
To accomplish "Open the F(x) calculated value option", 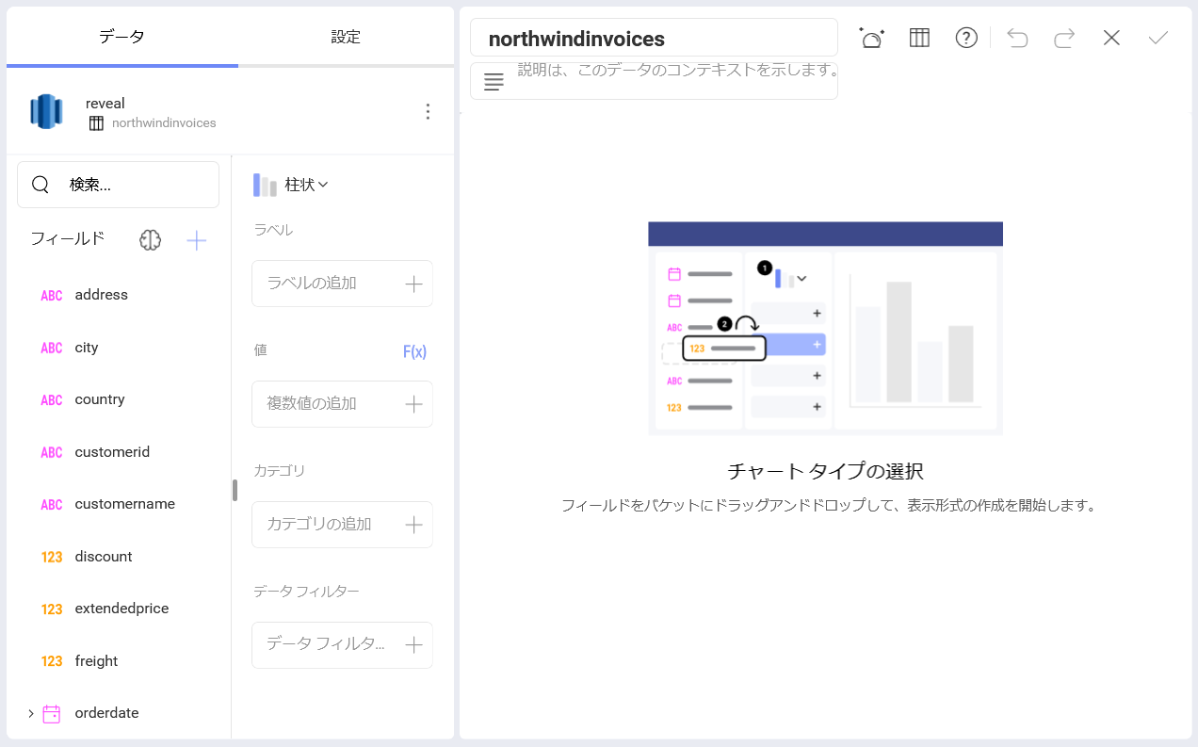I will [x=414, y=351].
